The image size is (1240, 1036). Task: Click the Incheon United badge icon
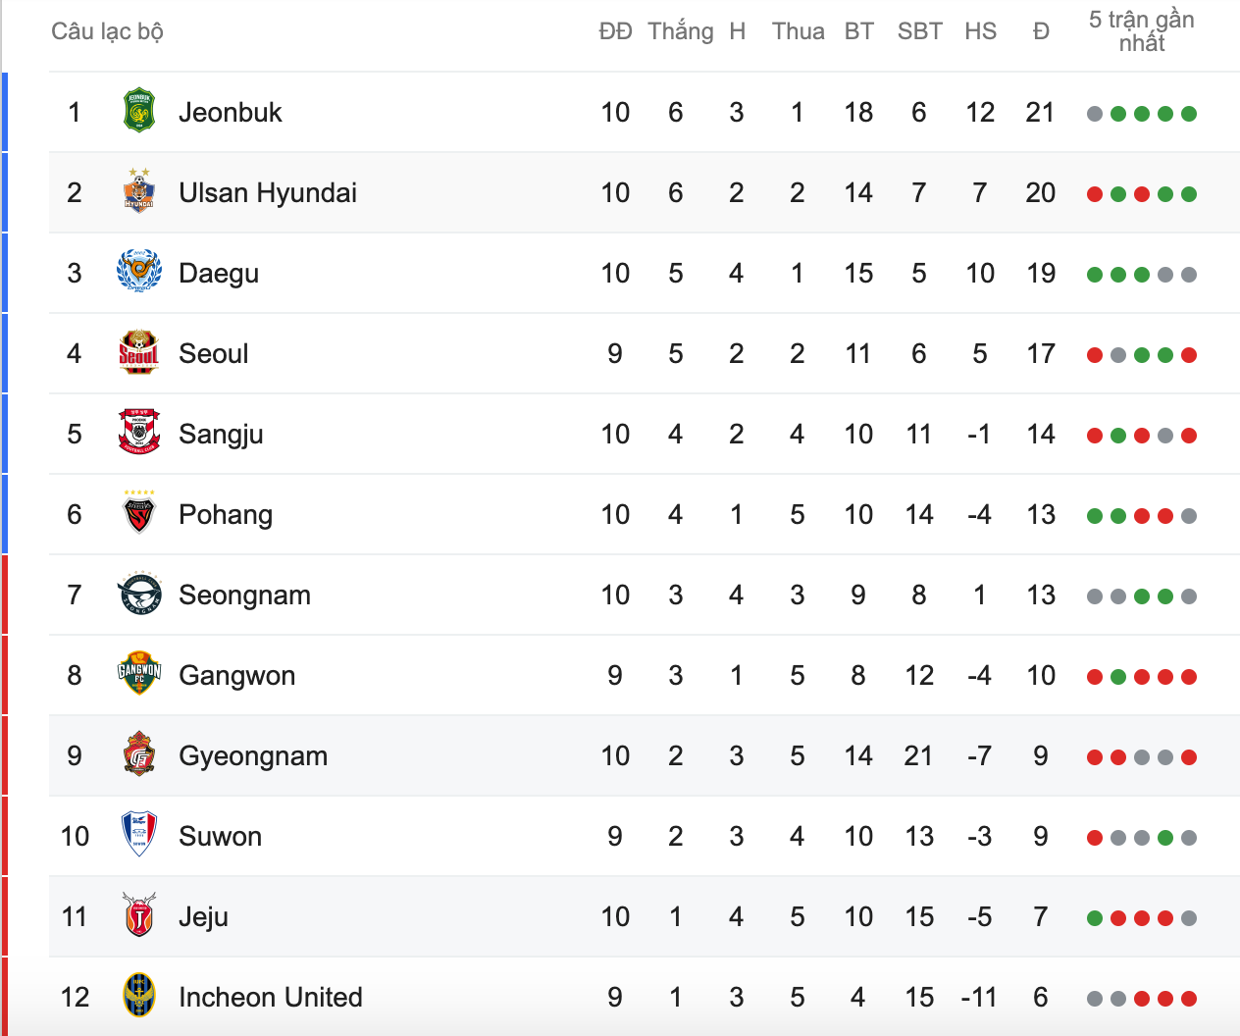pyautogui.click(x=139, y=996)
